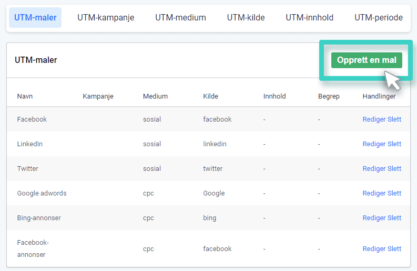Image resolution: width=417 pixels, height=271 pixels.
Task: Click Rediger for Google adwords
Action: [x=374, y=193]
